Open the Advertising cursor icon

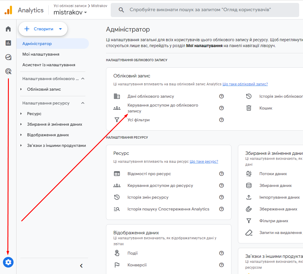point(8,71)
